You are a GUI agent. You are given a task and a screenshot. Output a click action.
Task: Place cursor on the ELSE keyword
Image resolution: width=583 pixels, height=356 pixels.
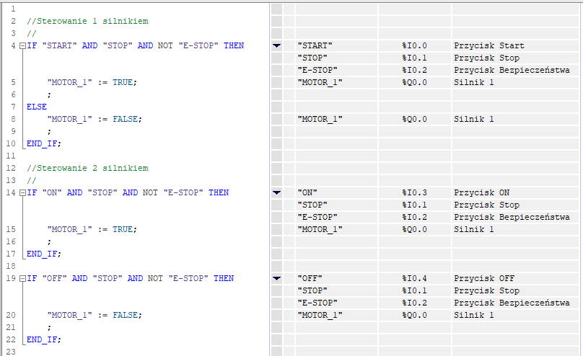(36, 107)
